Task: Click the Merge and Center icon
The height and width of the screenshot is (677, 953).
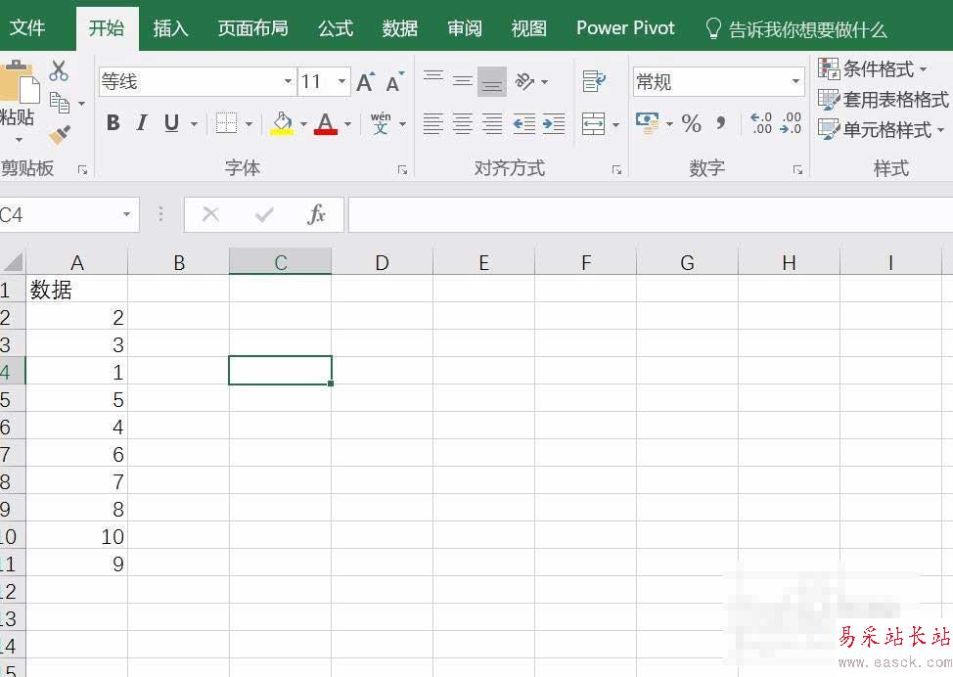Action: 593,124
